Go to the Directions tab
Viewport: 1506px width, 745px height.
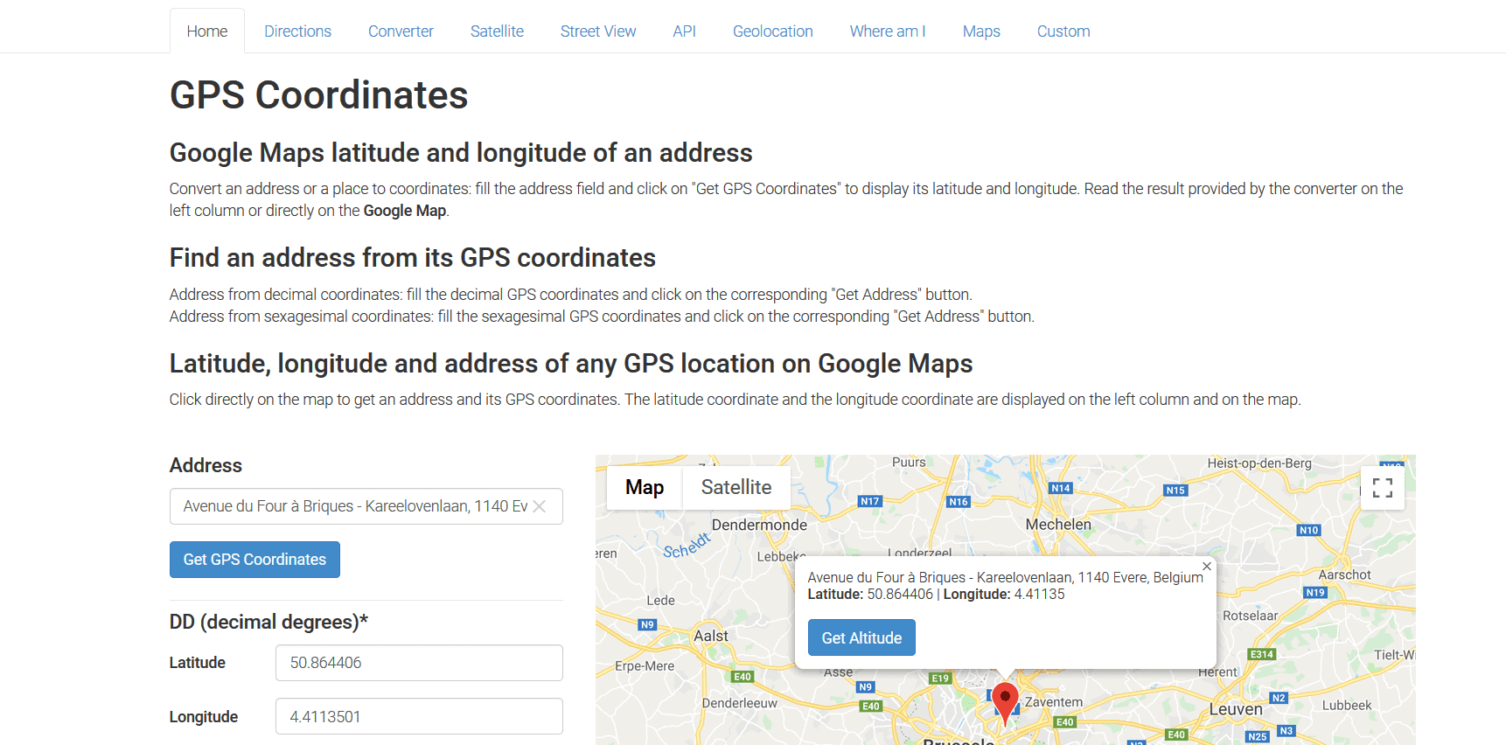pos(298,31)
